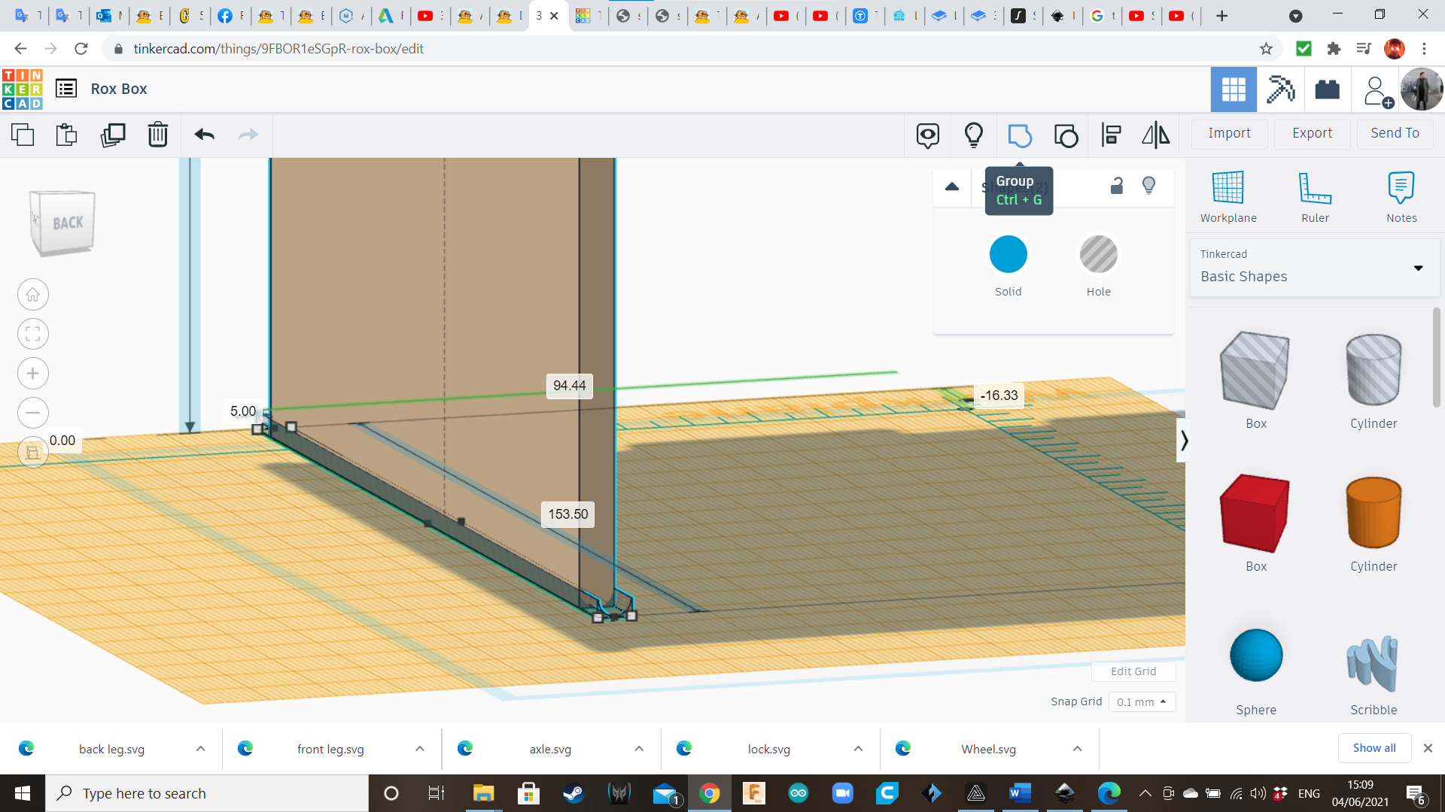Collapse the shape inspector panel

pos(952,186)
